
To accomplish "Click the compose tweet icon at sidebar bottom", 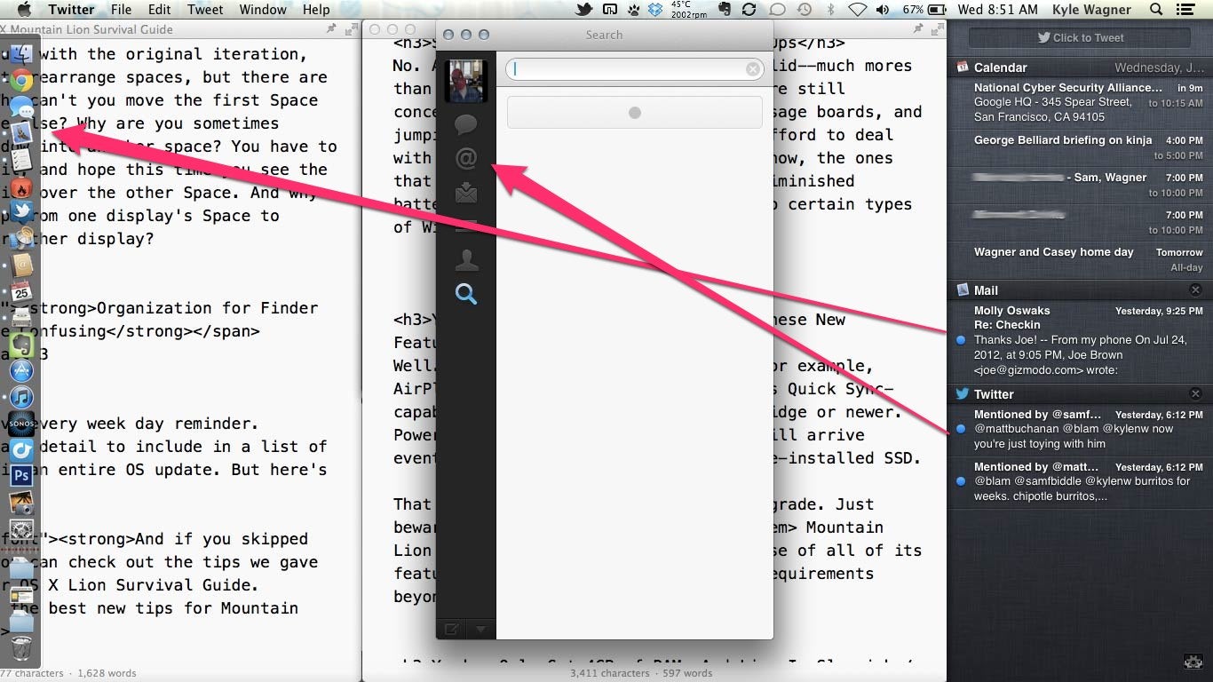I will pyautogui.click(x=452, y=630).
